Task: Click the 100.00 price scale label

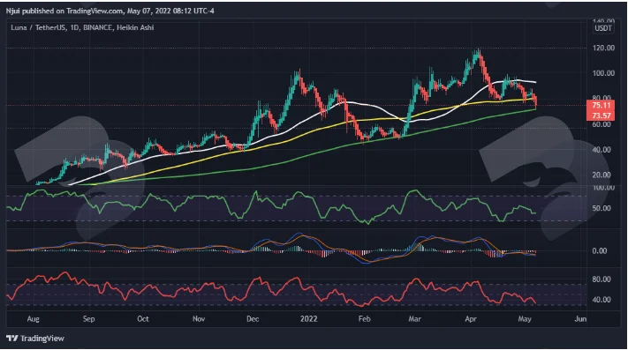Action: tap(603, 73)
